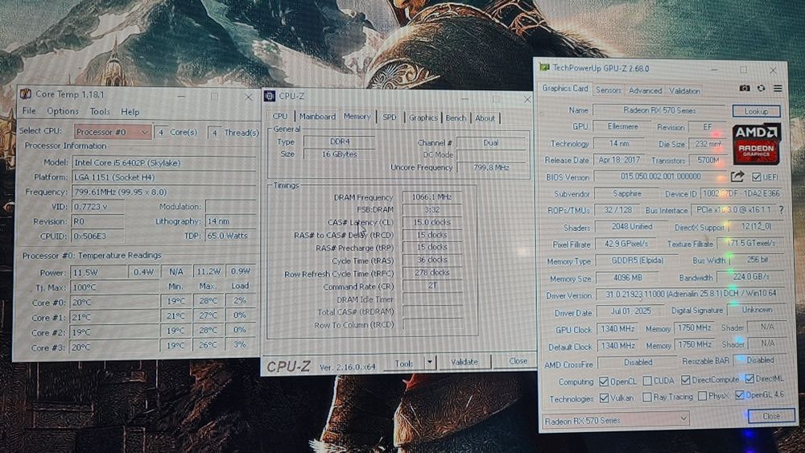
Task: Click the GPU-Z refresh icon
Action: (761, 89)
